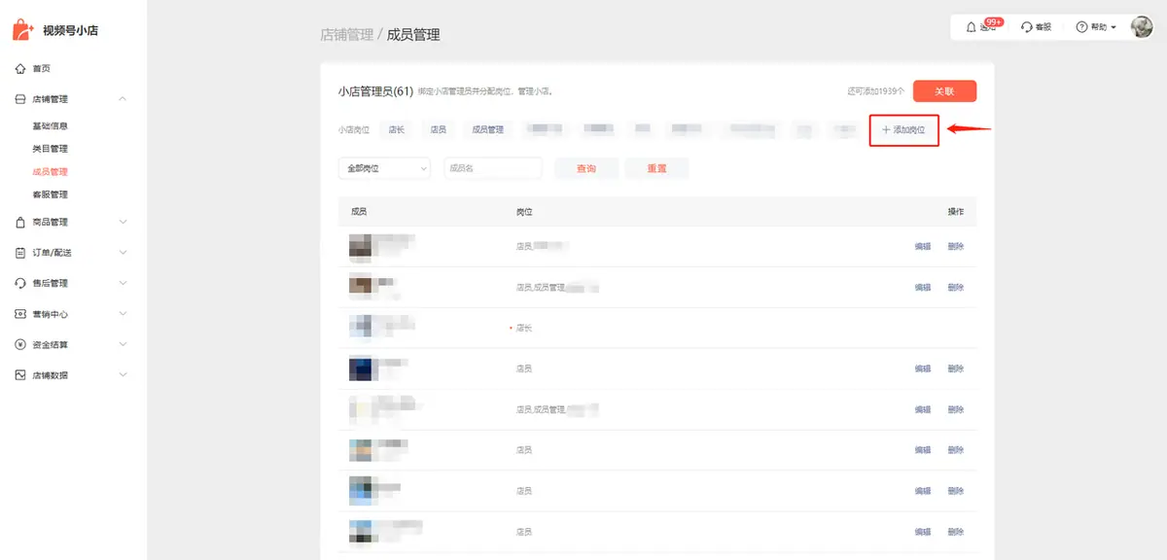Click the 成员管理 page title in breadcrumb

pos(413,34)
